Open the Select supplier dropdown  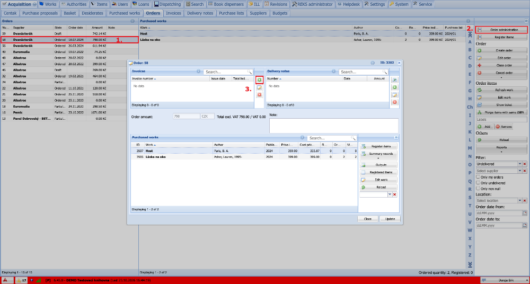(520, 171)
